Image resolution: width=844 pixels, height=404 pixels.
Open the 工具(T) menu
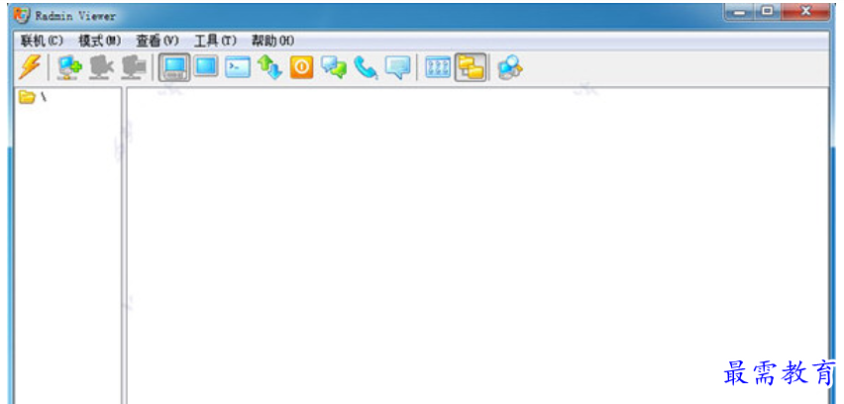pyautogui.click(x=215, y=41)
